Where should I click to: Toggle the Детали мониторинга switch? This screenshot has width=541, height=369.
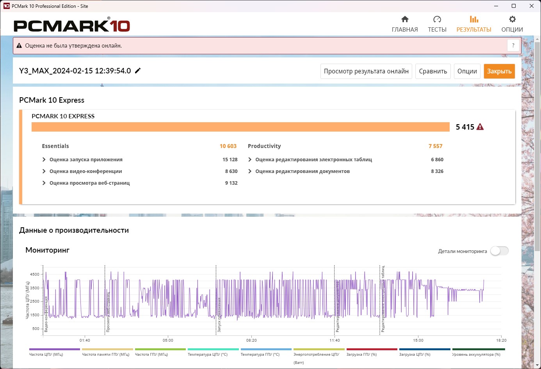click(499, 251)
